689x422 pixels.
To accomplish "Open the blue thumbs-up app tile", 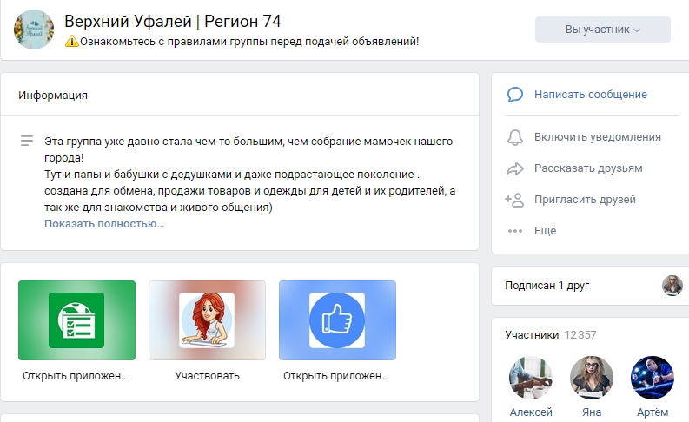I will tap(337, 320).
